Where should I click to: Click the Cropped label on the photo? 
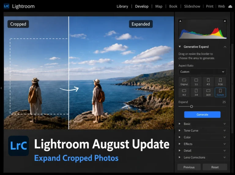[x=18, y=24]
